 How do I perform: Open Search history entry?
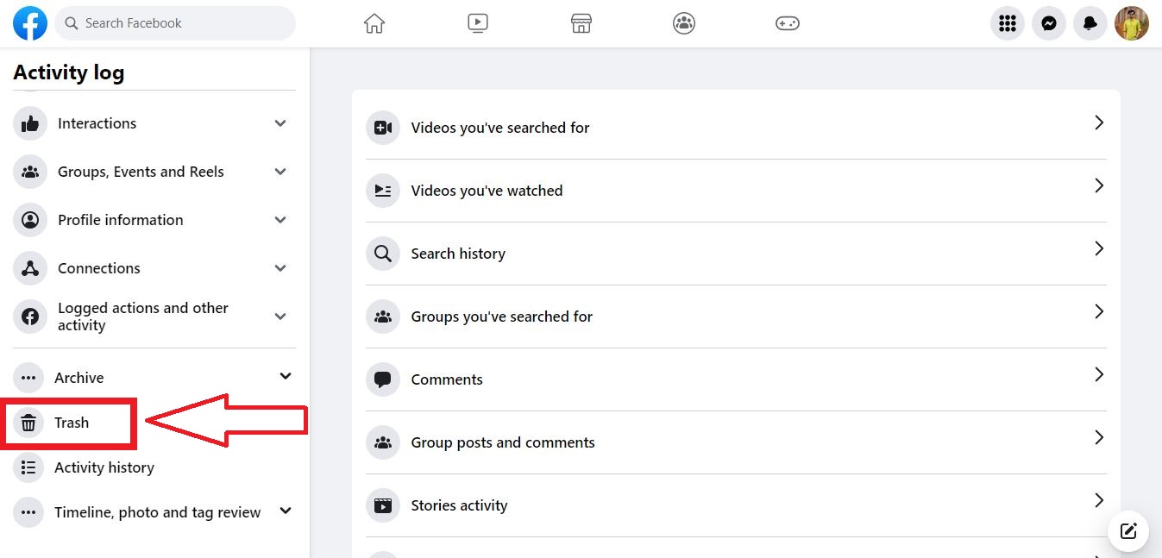[736, 254]
